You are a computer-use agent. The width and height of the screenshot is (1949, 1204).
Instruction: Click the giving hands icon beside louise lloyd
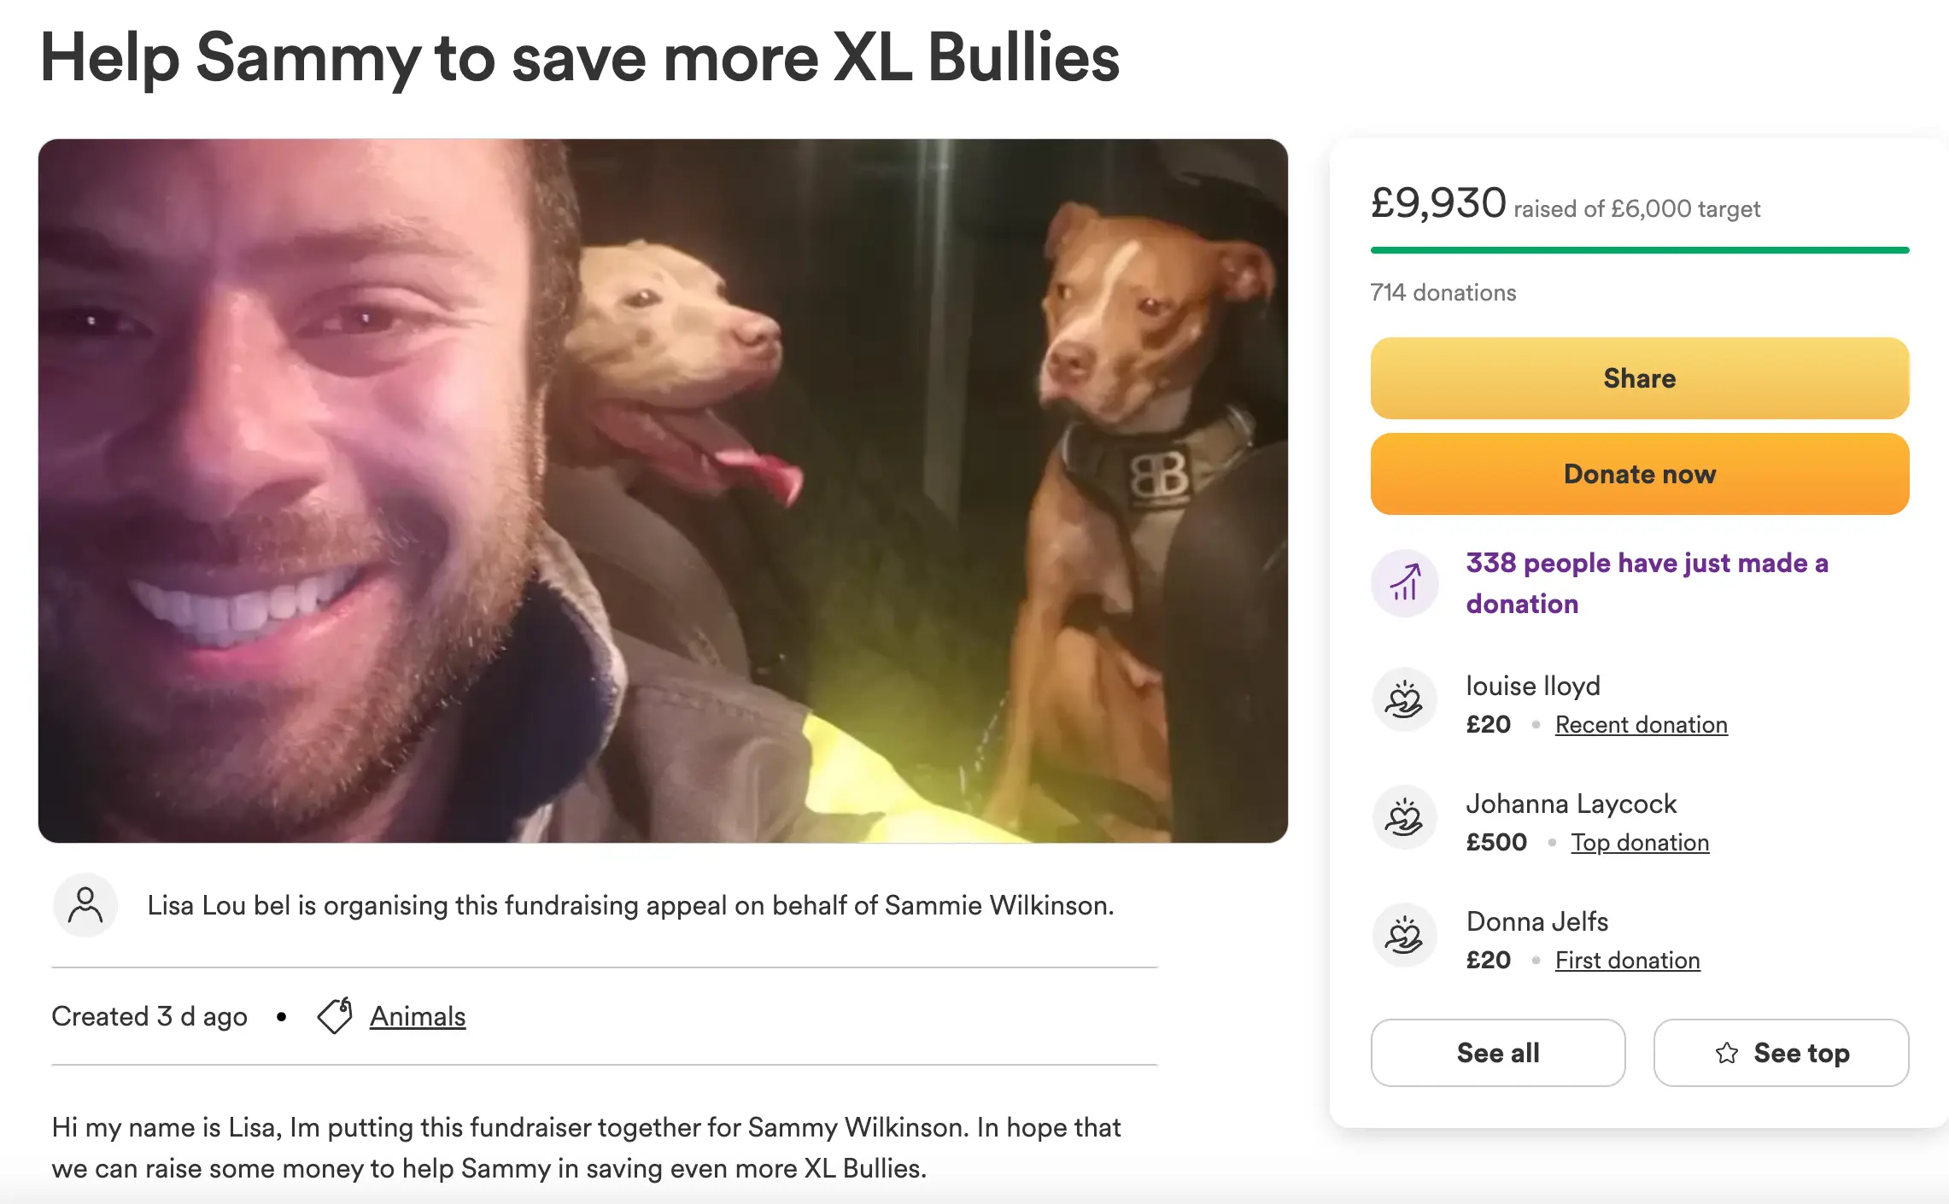coord(1403,700)
